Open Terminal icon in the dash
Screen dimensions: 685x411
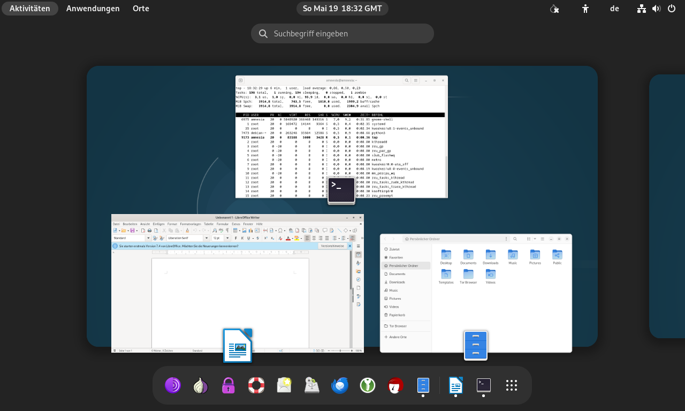click(483, 385)
